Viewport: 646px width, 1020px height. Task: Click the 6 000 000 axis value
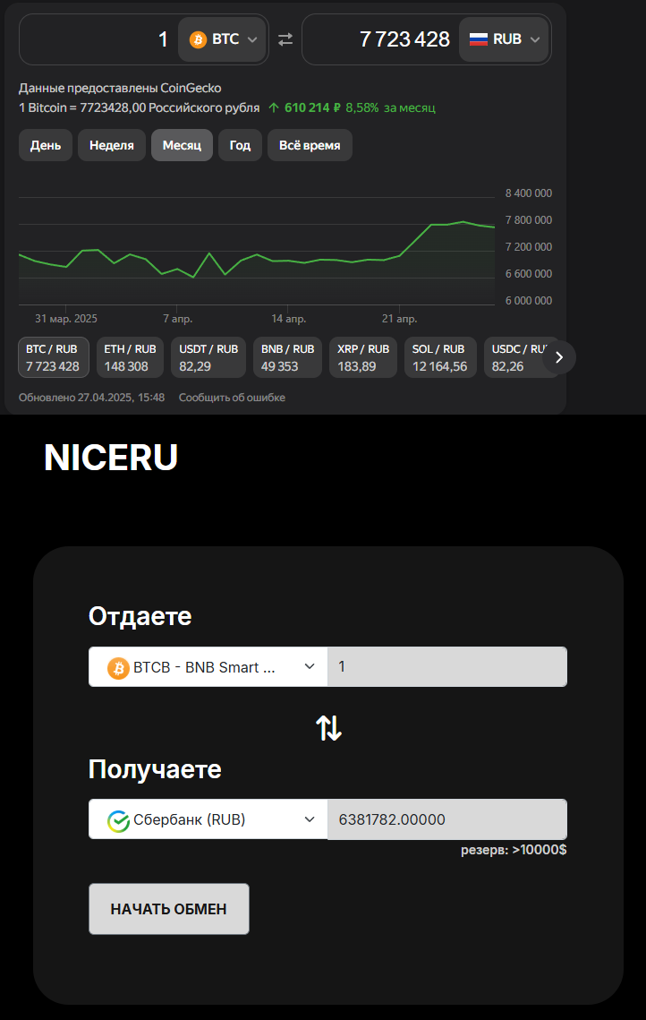pos(529,301)
